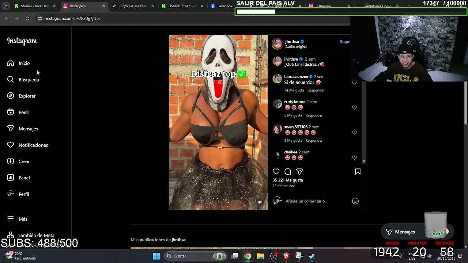Viewport: 468px width, 263px height.
Task: Open File Explorer from taskbar
Action: 260,256
